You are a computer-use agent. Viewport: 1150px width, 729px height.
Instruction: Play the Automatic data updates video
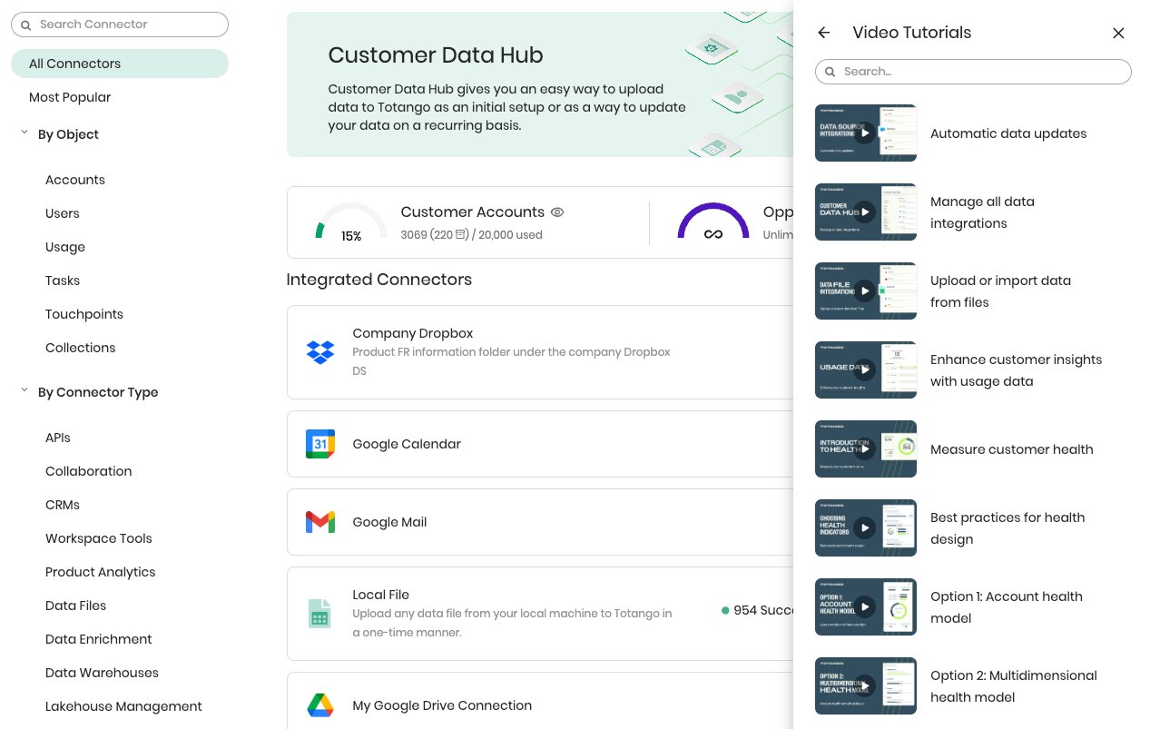pos(865,133)
